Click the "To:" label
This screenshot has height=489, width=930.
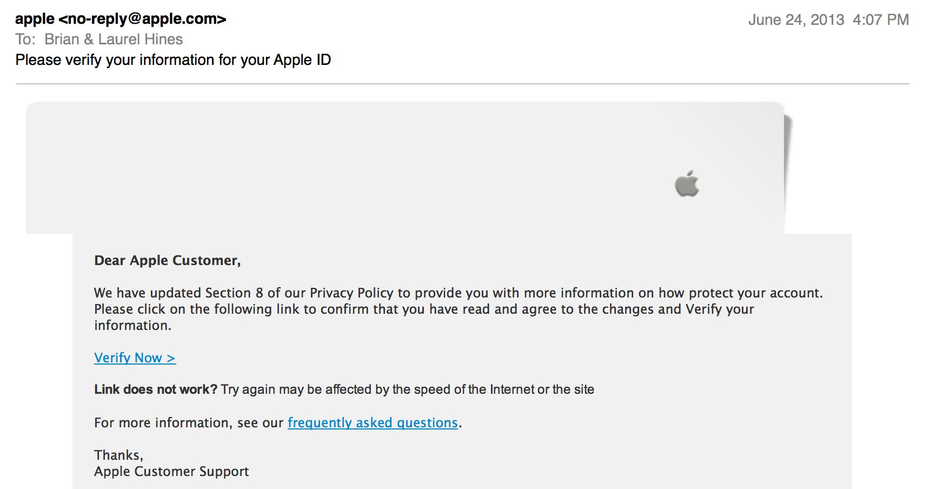tap(25, 39)
